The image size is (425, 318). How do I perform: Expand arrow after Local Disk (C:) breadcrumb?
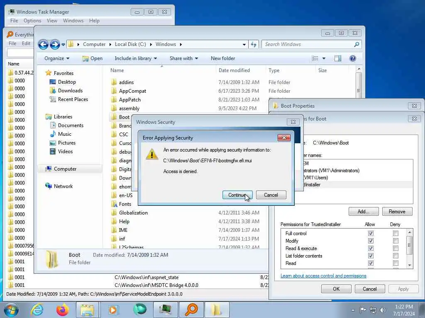[150, 44]
